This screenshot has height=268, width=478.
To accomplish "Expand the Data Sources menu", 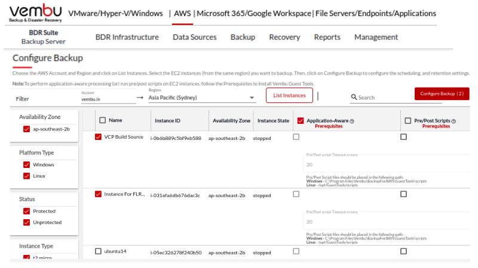I will (x=194, y=37).
